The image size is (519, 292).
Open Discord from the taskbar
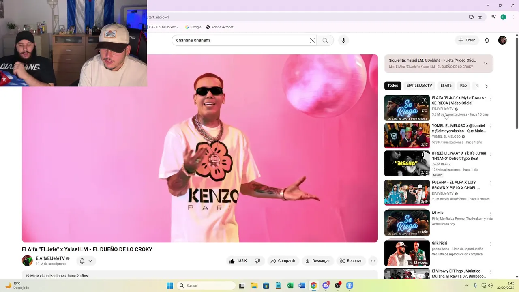pos(326,286)
